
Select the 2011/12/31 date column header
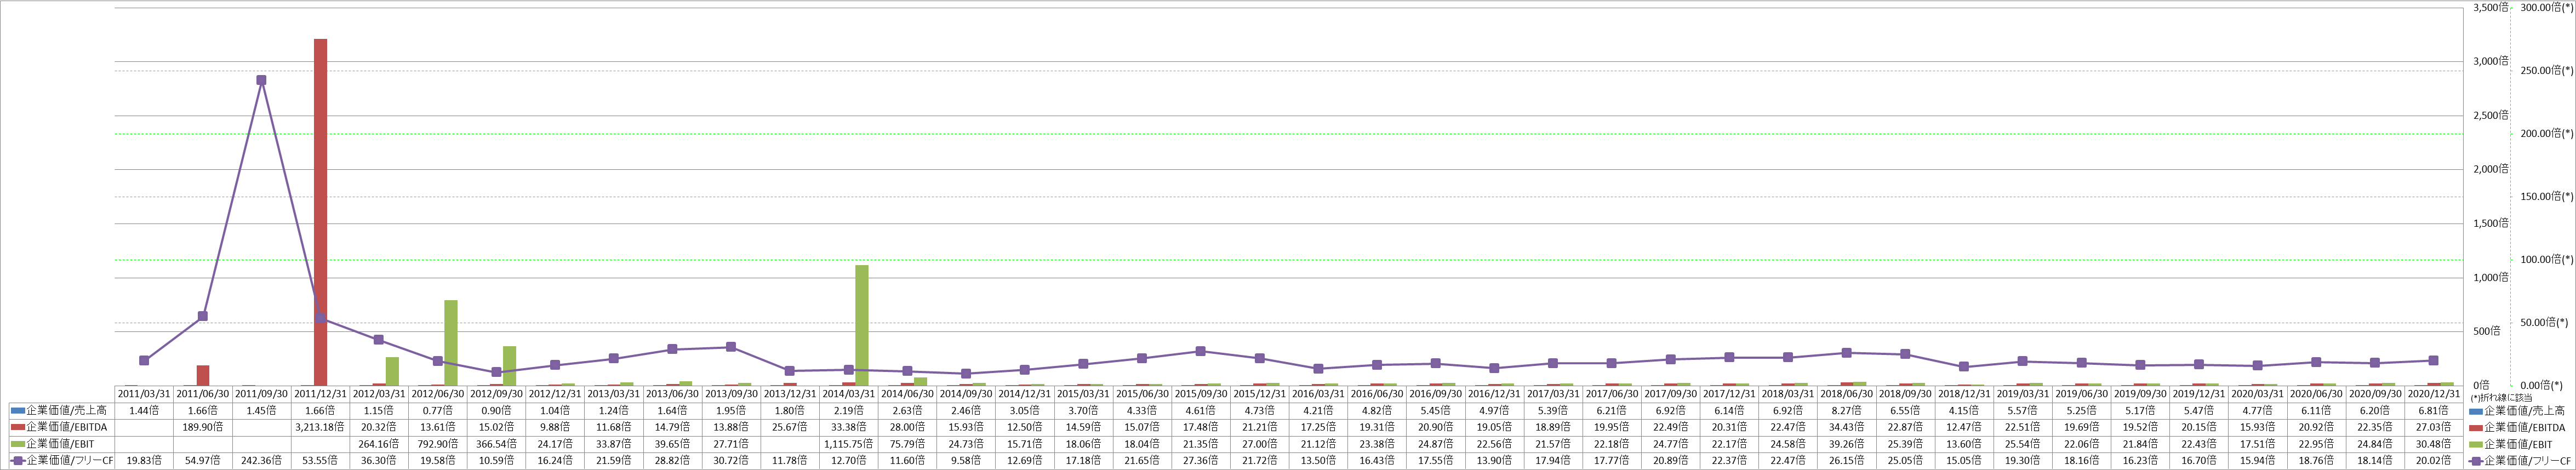[x=320, y=394]
